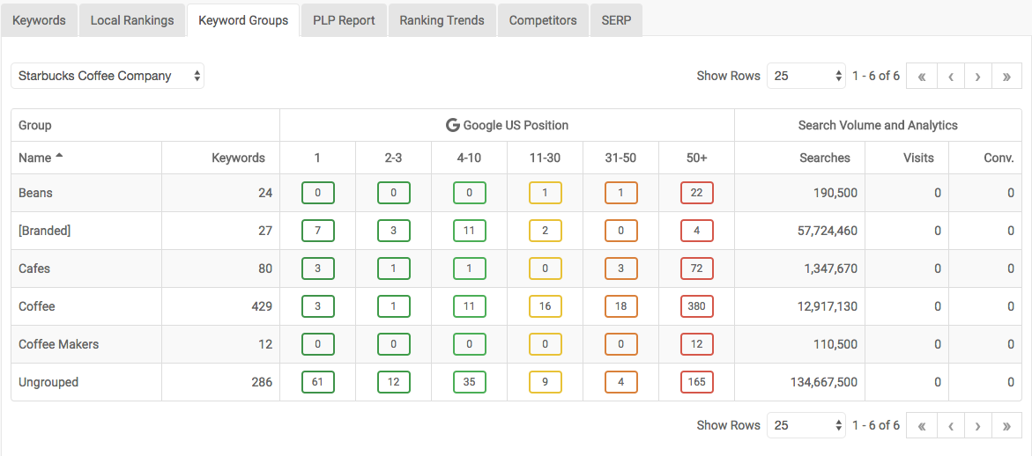Sort by the 2-3 position column header
The height and width of the screenshot is (456, 1032).
coord(394,158)
